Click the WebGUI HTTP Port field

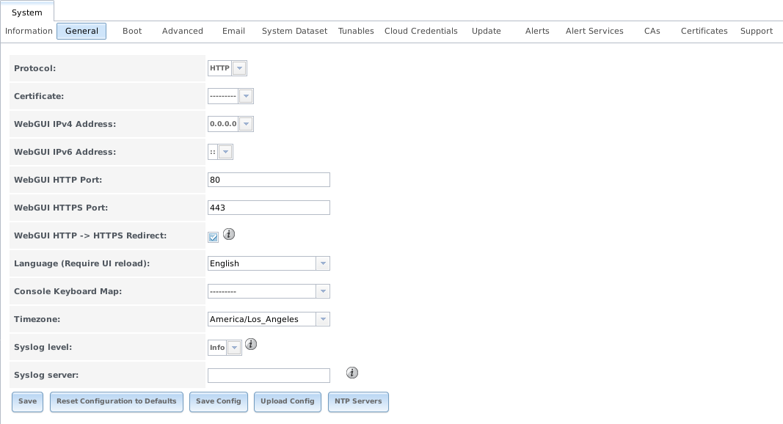[269, 180]
